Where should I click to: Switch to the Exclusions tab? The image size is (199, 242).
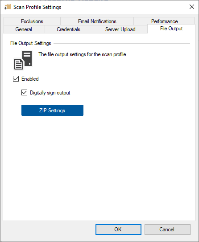coord(32,21)
